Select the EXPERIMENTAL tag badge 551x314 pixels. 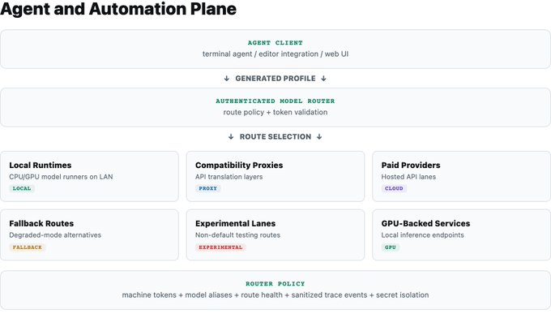coord(220,247)
